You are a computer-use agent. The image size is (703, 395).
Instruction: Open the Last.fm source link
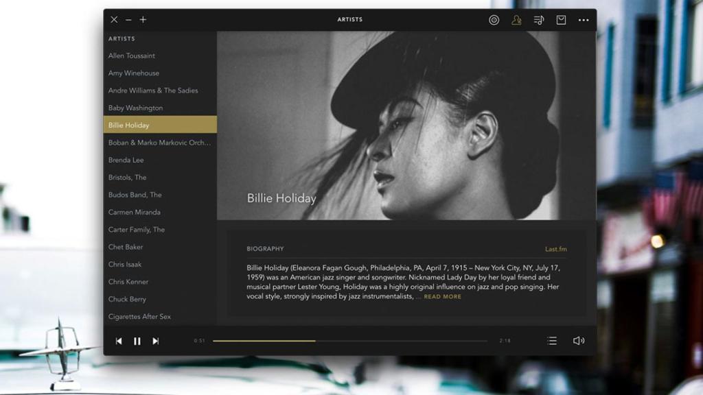click(555, 249)
